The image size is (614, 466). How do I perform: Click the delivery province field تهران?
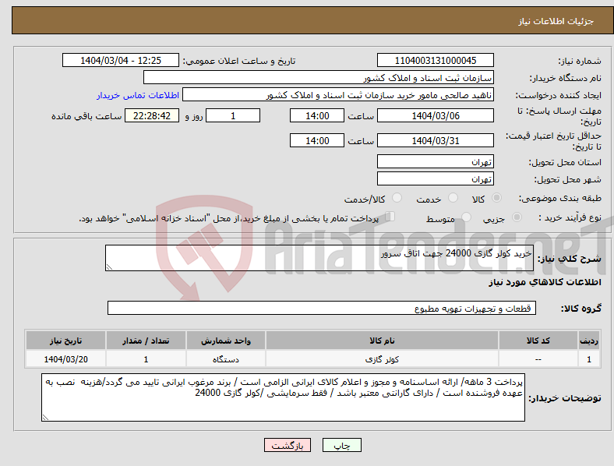click(435, 161)
